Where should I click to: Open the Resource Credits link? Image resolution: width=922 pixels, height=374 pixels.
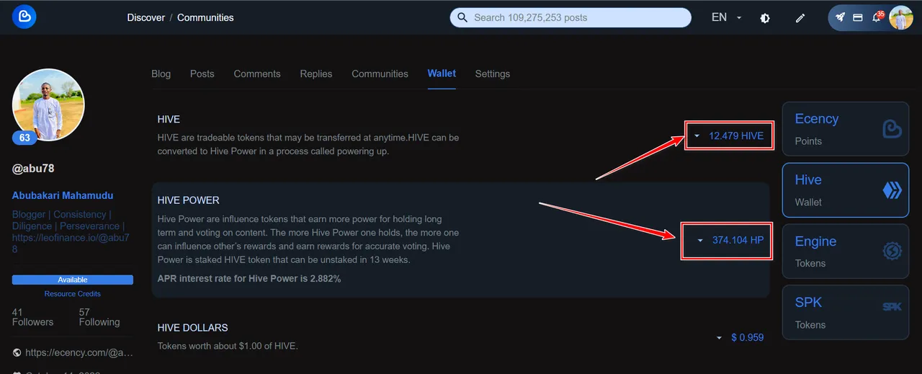73,294
